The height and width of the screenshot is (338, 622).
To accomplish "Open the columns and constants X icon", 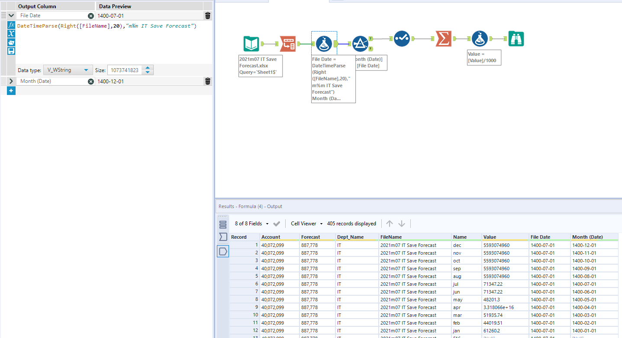I will 12,34.
